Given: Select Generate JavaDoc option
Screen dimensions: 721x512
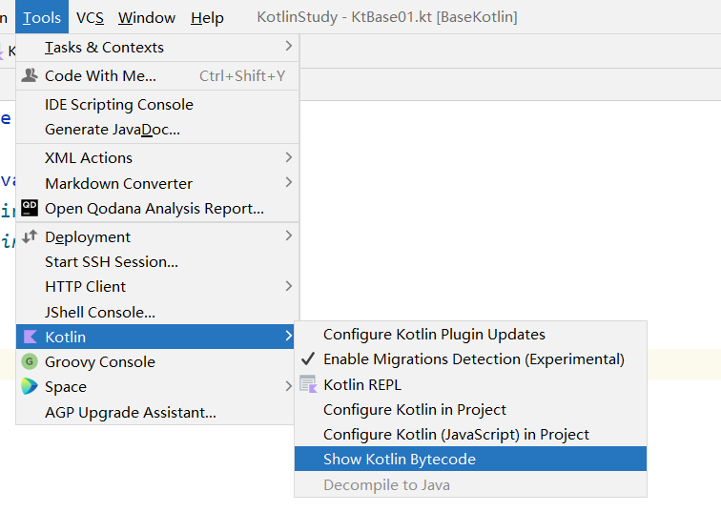Looking at the screenshot, I should click(x=112, y=130).
